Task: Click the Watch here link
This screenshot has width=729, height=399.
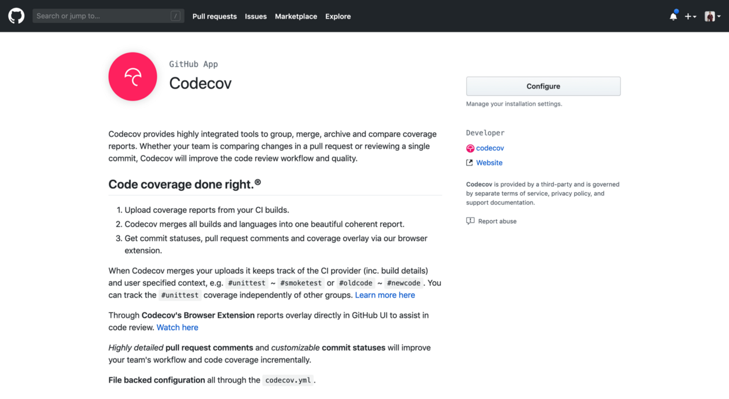Action: click(177, 327)
